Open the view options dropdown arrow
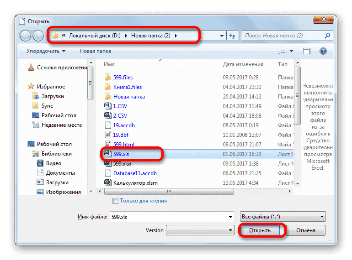 point(291,51)
